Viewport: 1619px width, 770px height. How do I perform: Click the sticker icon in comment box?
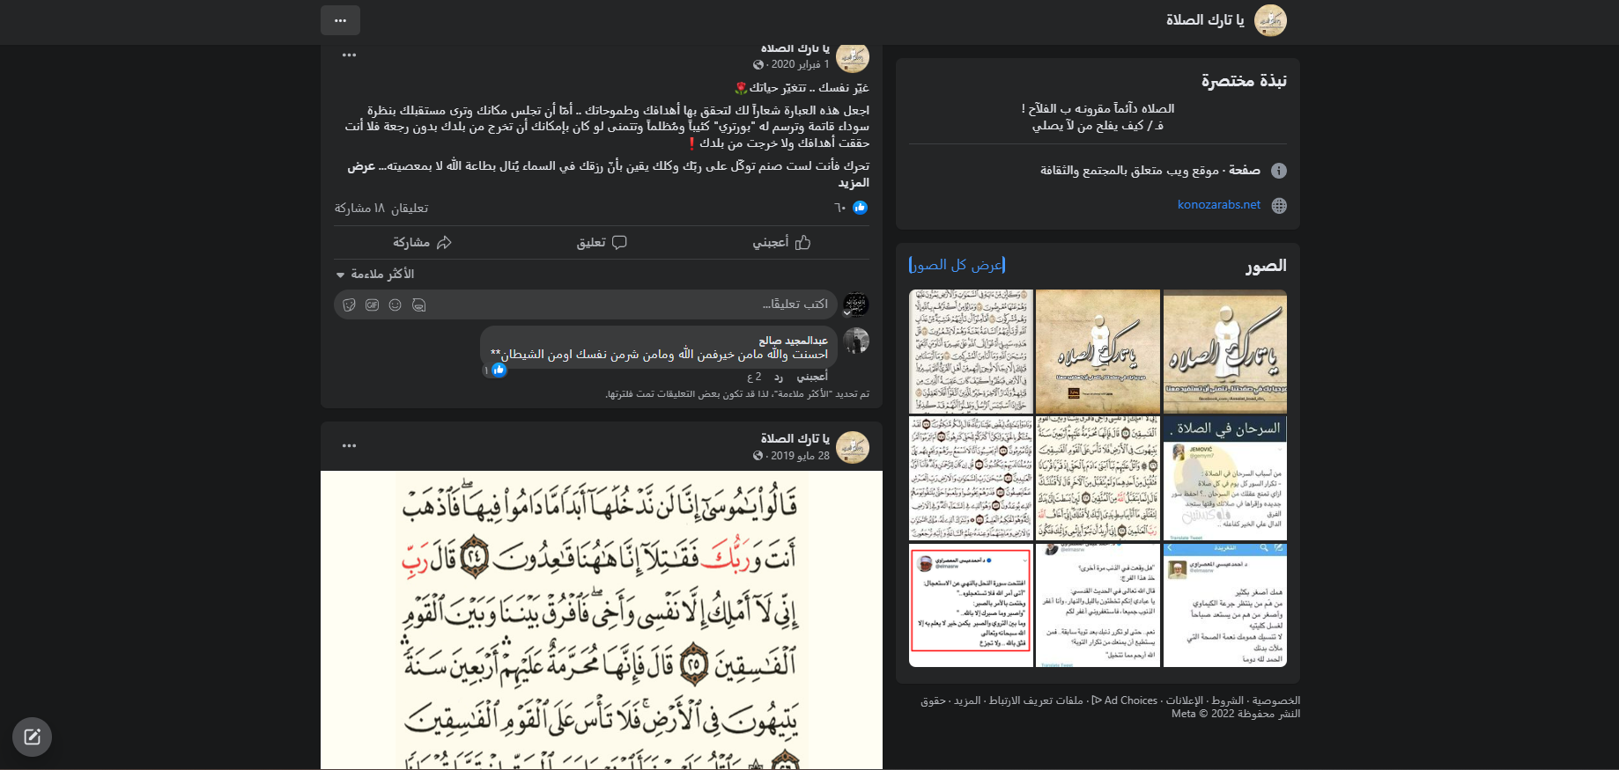[350, 304]
